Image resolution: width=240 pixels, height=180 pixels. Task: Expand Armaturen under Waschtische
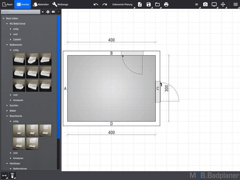coord(10,158)
